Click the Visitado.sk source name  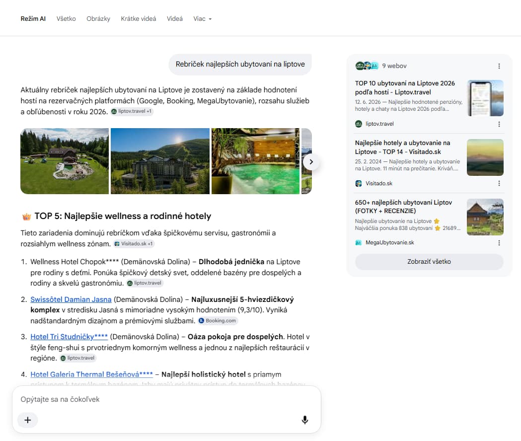coord(379,183)
